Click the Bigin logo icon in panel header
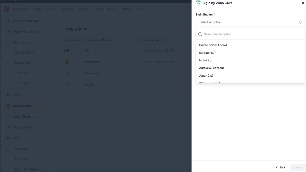 click(198, 3)
